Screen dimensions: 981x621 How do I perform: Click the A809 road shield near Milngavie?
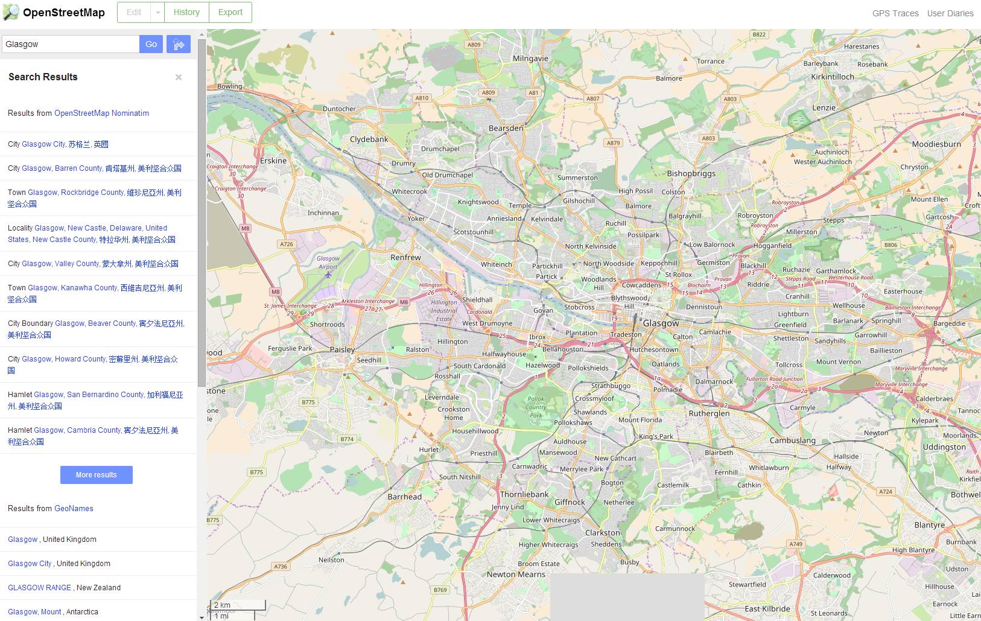pos(474,45)
